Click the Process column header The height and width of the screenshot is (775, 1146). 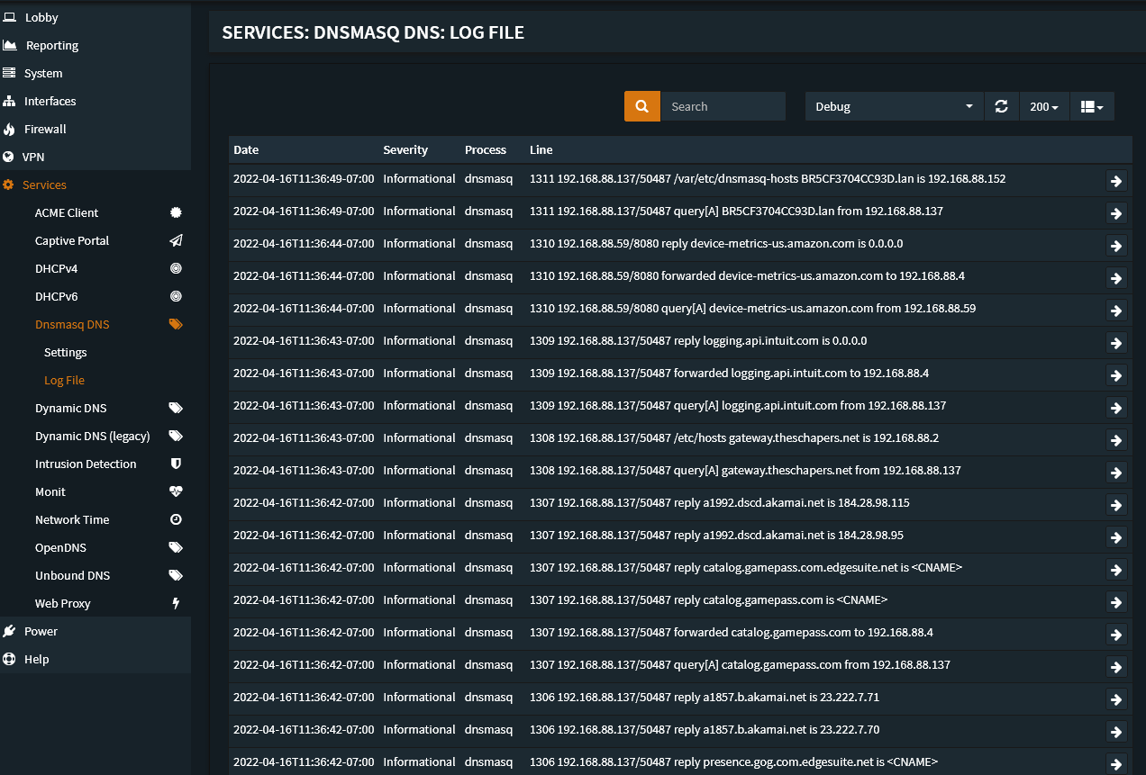click(486, 149)
